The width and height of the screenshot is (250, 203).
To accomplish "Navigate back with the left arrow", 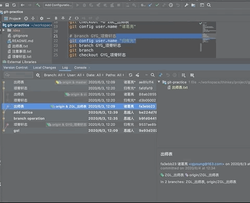I will pos(22,5).
